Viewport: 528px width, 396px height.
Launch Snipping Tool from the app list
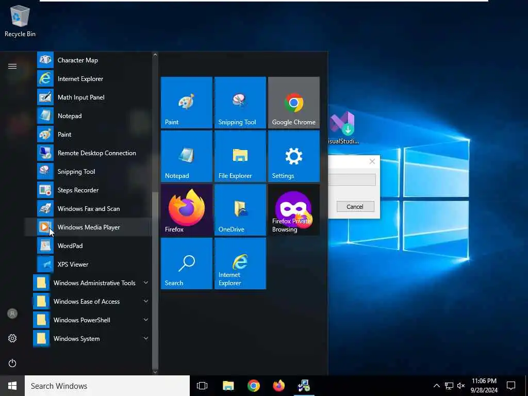click(88, 171)
